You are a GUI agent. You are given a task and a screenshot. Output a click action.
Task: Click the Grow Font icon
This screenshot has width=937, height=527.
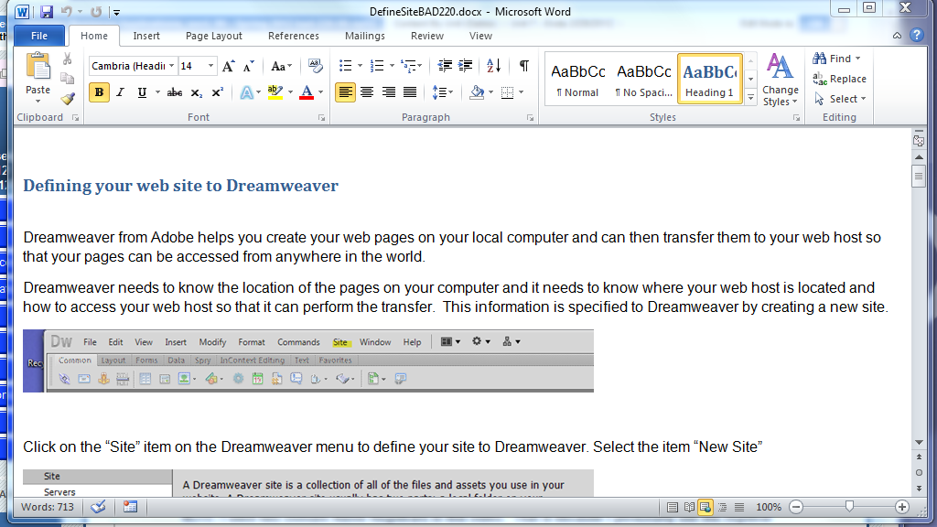pos(228,66)
